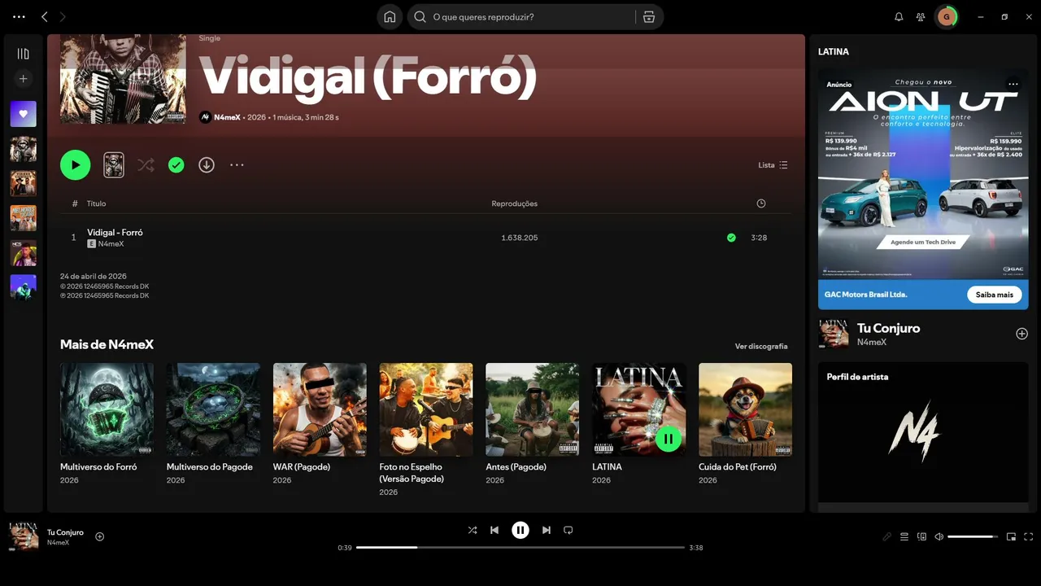Skip to the next track
The image size is (1041, 586).
(x=547, y=530)
